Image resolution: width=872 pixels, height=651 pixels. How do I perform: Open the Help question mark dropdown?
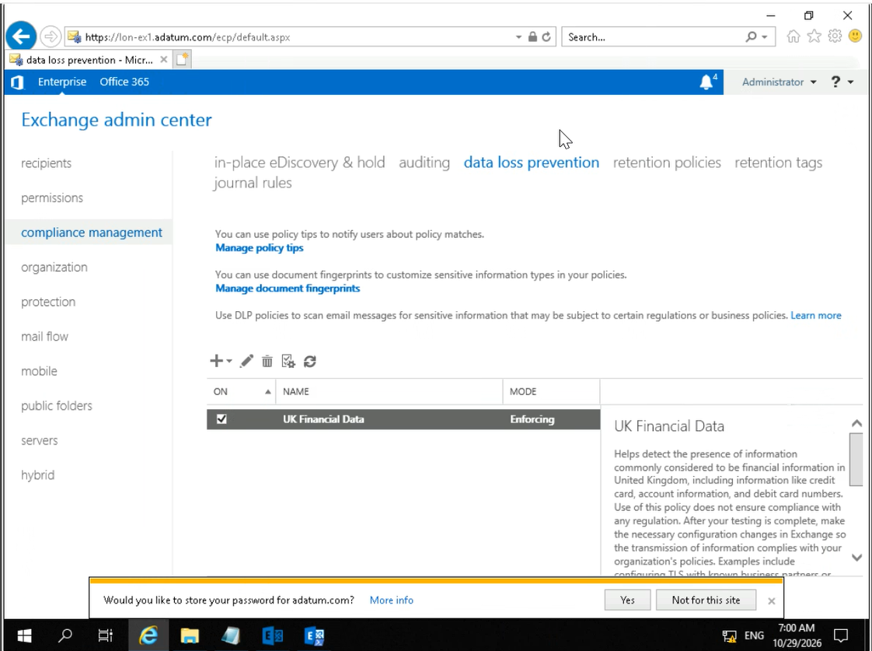click(x=842, y=82)
